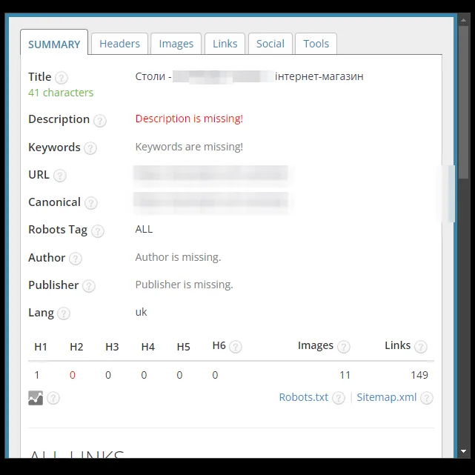Open the Tools tab
475x475 pixels.
(x=316, y=44)
